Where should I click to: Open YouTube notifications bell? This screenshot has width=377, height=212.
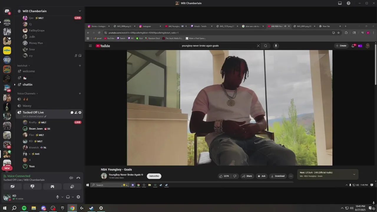[x=353, y=46]
